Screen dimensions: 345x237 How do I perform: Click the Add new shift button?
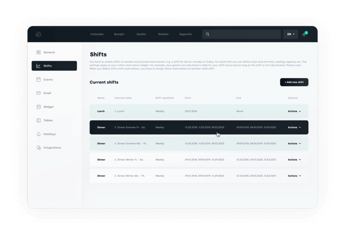click(294, 82)
